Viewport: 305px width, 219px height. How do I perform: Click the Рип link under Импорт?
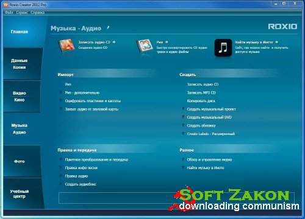coord(68,85)
